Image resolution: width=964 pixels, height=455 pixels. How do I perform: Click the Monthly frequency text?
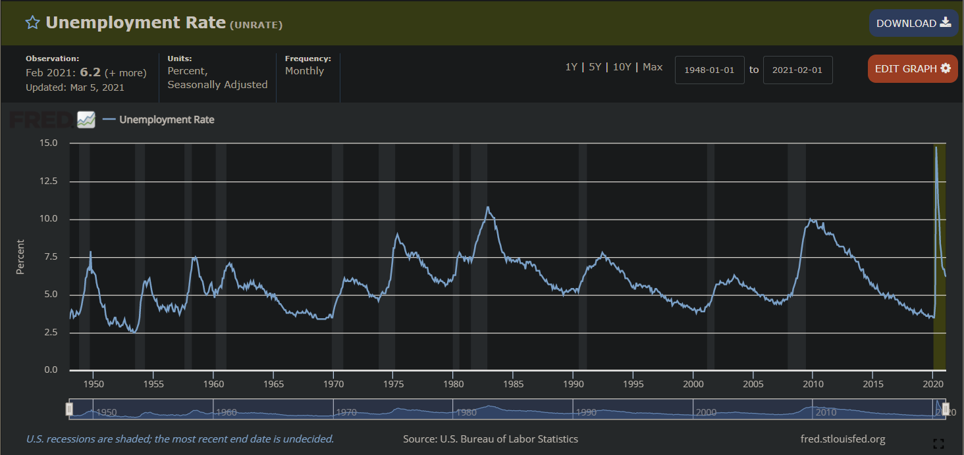[304, 71]
